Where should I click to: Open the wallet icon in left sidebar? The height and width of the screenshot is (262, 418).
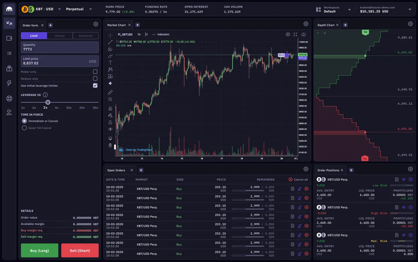point(9,38)
